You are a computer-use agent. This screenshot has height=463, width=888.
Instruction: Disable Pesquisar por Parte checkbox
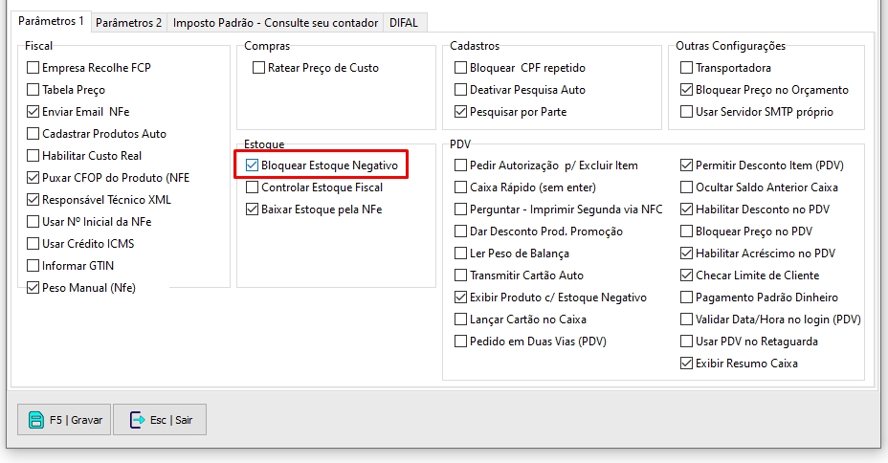tap(461, 112)
